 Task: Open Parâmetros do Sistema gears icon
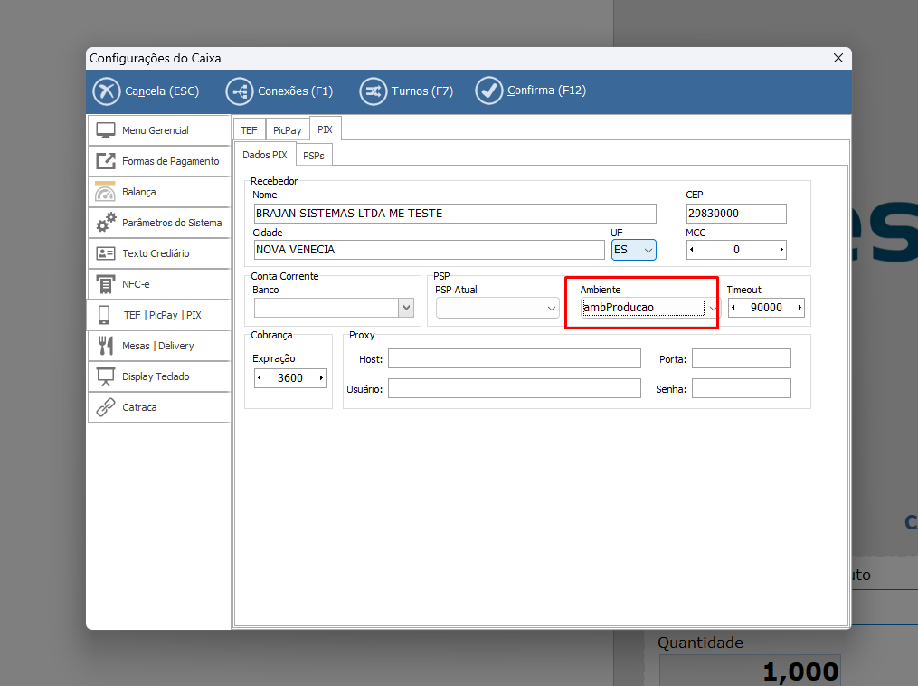(106, 223)
